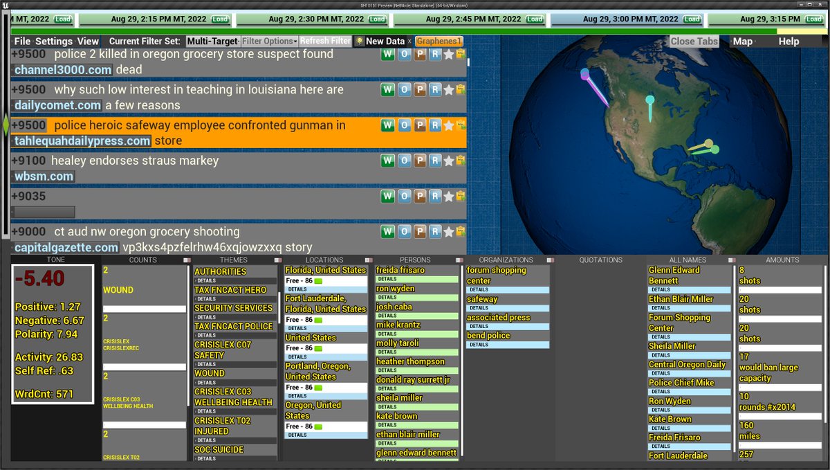The image size is (830, 470).
Task: Click the green timeline progress bar
Action: (394, 31)
